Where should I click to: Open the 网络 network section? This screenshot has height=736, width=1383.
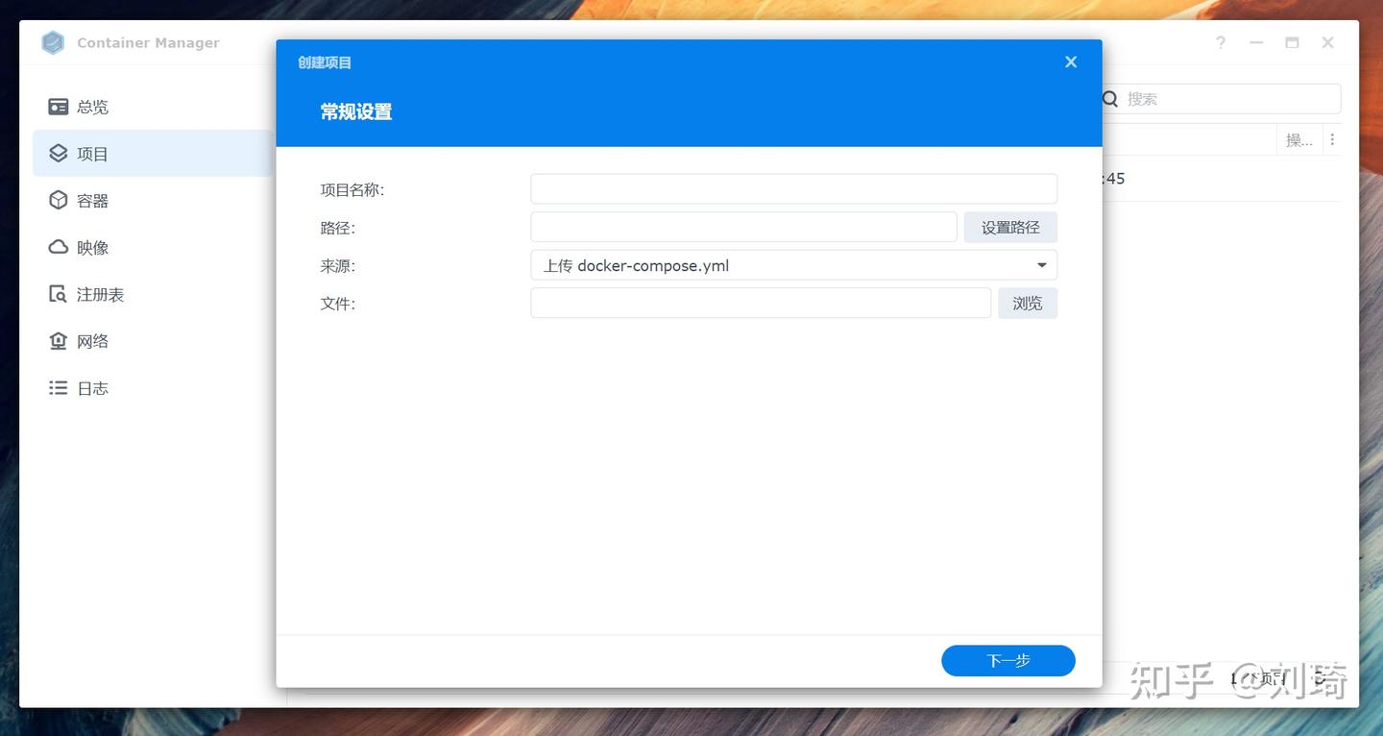pyautogui.click(x=92, y=340)
